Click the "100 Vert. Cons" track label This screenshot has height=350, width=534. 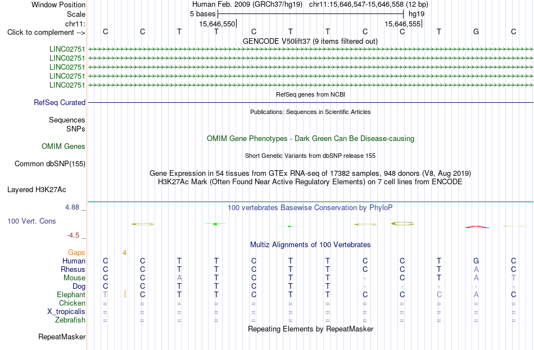point(31,221)
